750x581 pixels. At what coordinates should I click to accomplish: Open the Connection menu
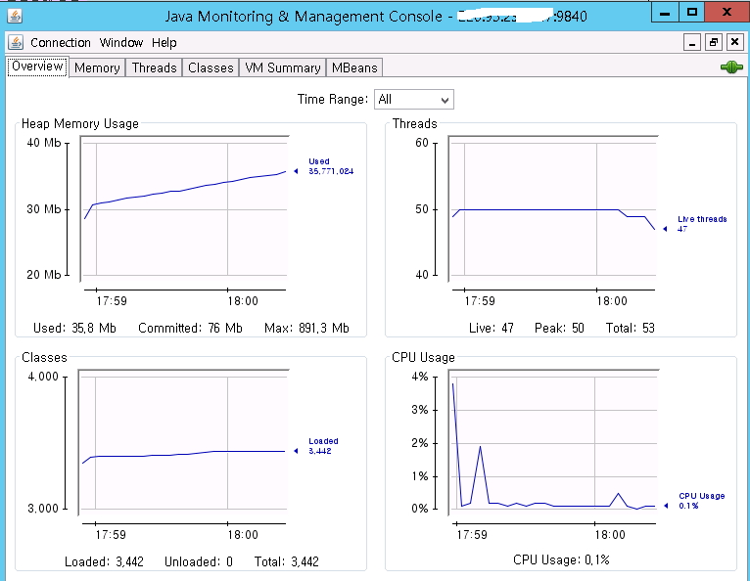tap(60, 43)
